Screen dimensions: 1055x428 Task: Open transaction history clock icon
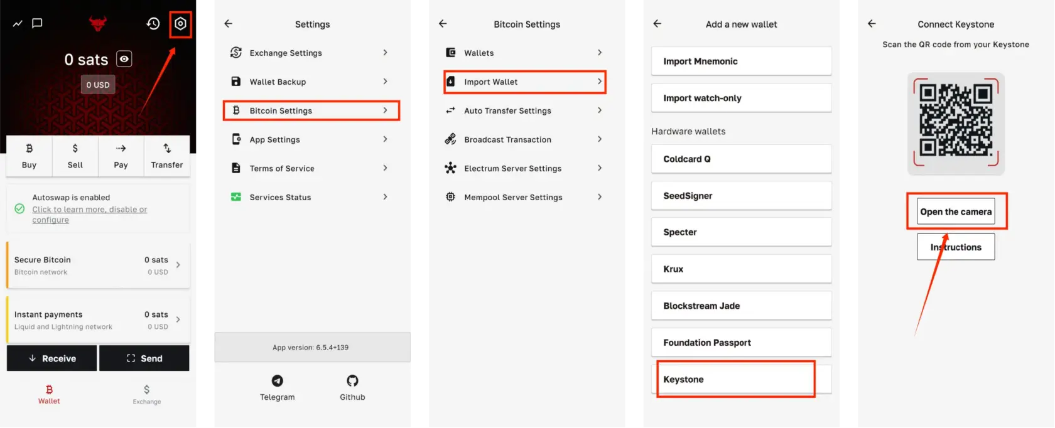(x=153, y=24)
